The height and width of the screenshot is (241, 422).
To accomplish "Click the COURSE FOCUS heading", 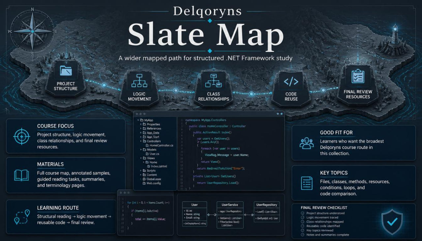I will pos(55,126).
